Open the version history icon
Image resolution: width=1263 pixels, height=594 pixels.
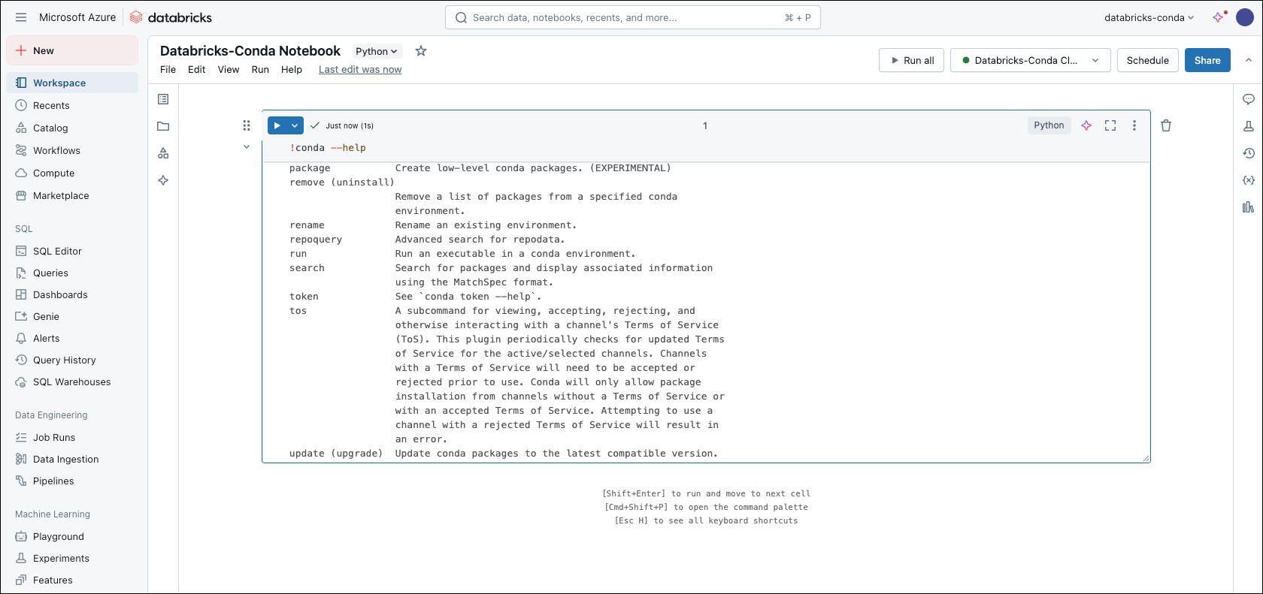coord(1249,153)
